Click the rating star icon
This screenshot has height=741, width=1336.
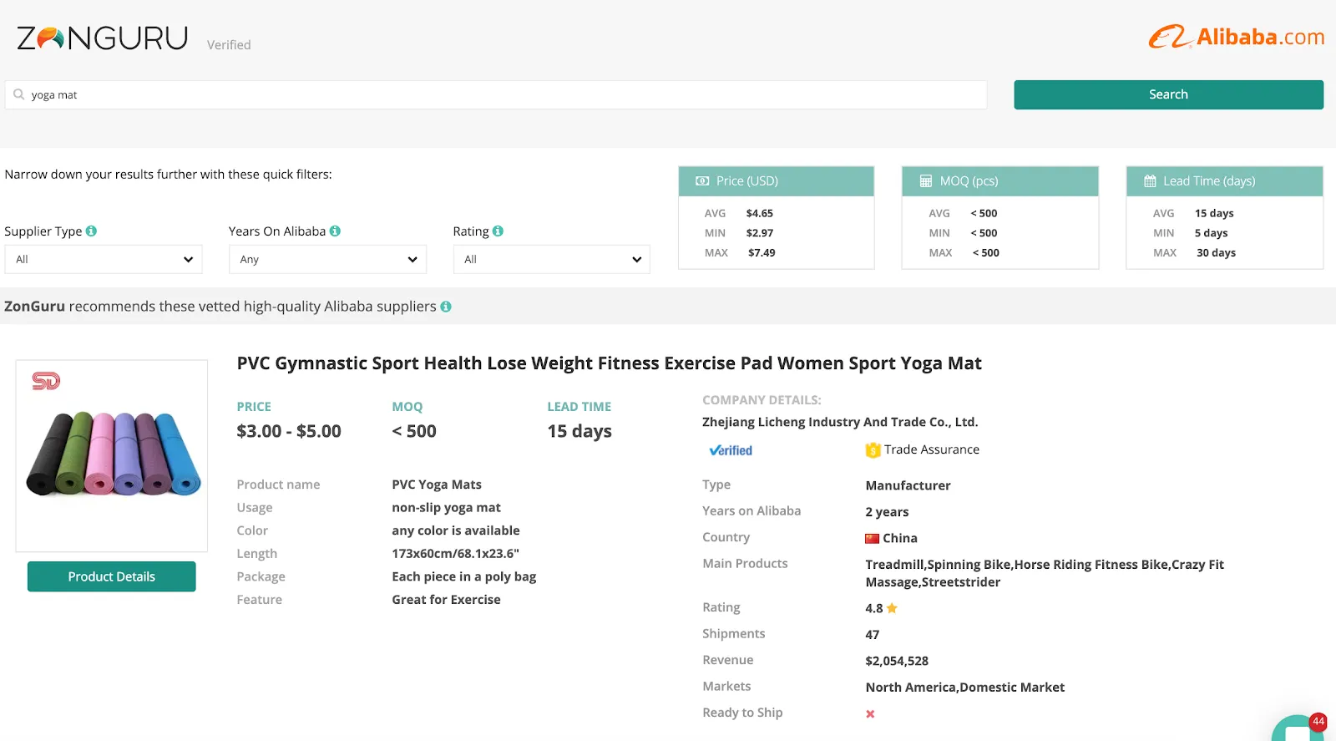click(x=892, y=608)
